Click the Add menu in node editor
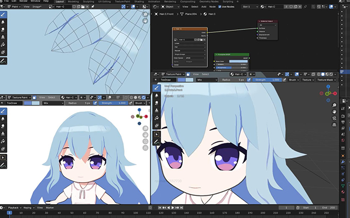Viewport: 350px width, 218px height. tap(204, 6)
